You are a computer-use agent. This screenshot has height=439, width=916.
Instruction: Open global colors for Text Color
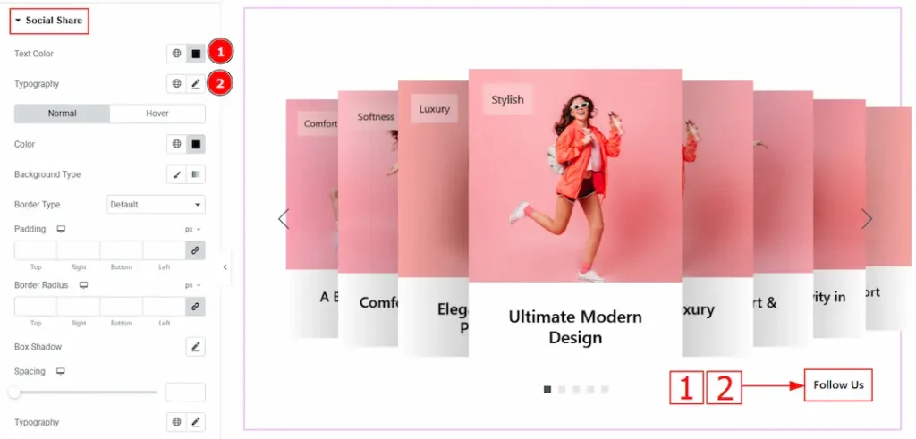(x=176, y=54)
